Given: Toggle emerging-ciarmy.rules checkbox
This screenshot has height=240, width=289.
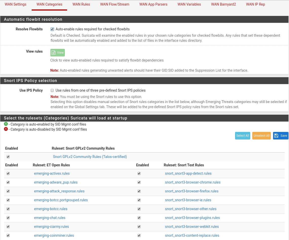Looking at the screenshot, I should 8,227.
